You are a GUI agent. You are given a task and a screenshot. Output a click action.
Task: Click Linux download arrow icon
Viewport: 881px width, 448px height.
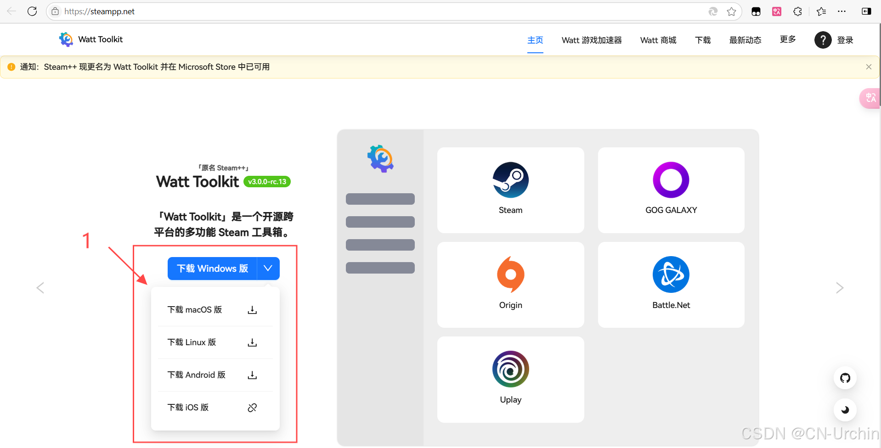252,343
